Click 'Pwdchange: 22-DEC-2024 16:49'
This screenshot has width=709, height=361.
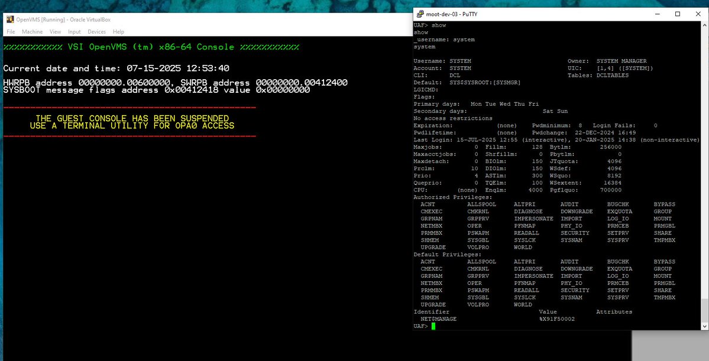584,133
